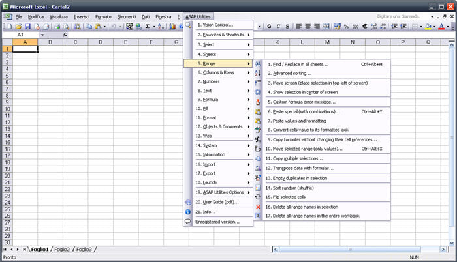Viewport: 457px width, 262px height.
Task: Toggle Bold G formatting button
Action: [269, 27]
